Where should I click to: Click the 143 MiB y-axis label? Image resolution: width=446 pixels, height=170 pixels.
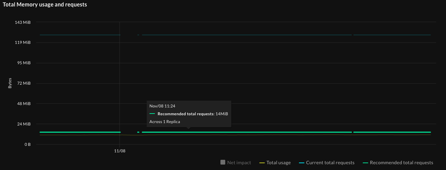pyautogui.click(x=23, y=22)
